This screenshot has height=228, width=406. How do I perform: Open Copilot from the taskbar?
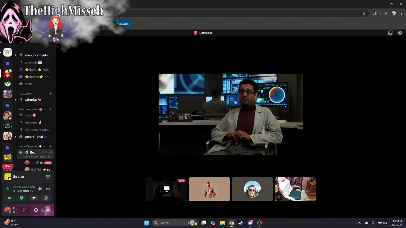[x=213, y=223]
